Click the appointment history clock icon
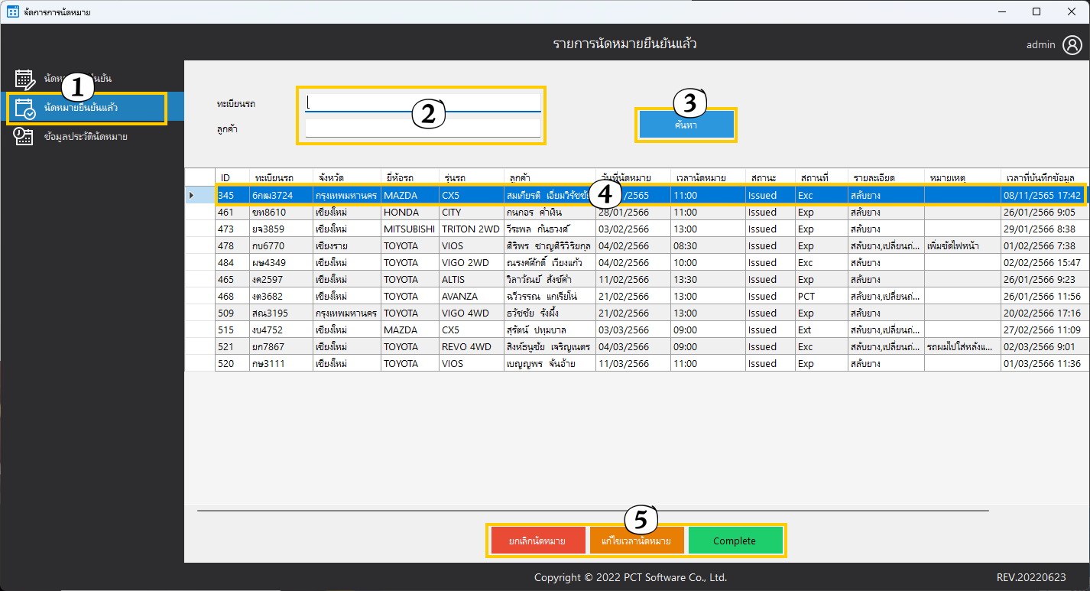 click(x=24, y=137)
